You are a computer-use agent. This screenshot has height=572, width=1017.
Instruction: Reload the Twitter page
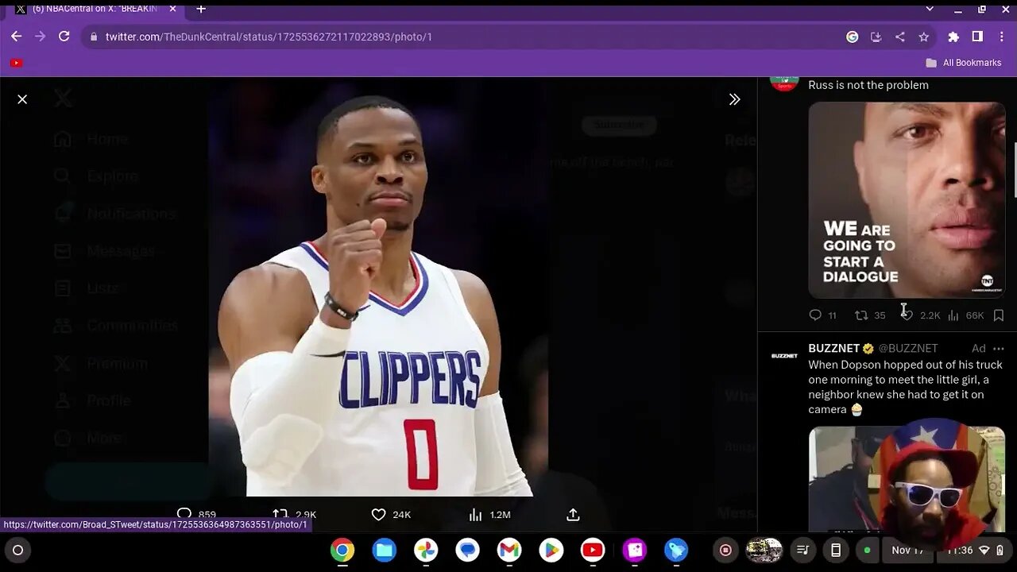[x=64, y=37]
